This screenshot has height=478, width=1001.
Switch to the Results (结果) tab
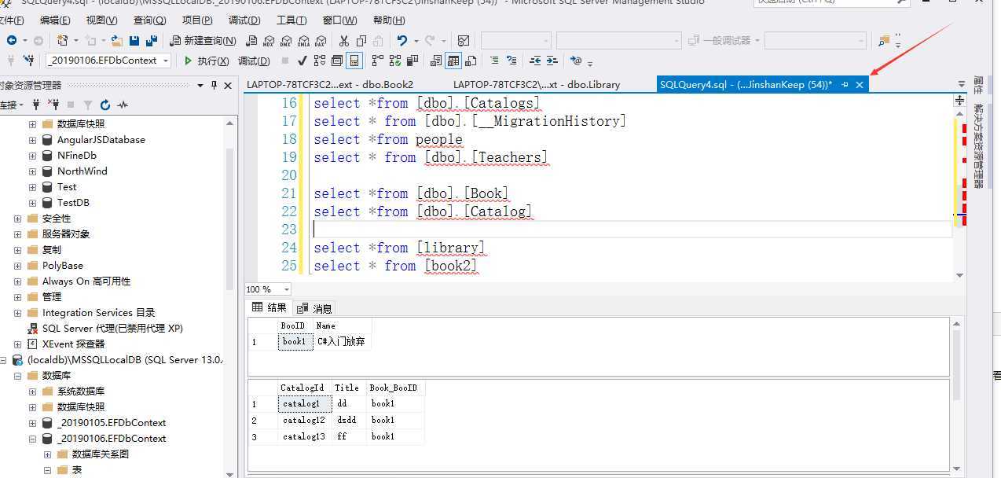[269, 307]
